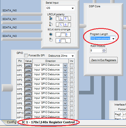Open Serial Input I2S dropdown

click(x=60, y=8)
